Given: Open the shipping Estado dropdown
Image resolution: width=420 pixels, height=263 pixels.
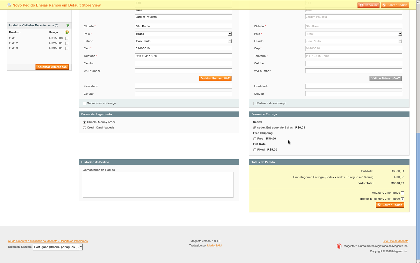Looking at the screenshot, I should 354,41.
